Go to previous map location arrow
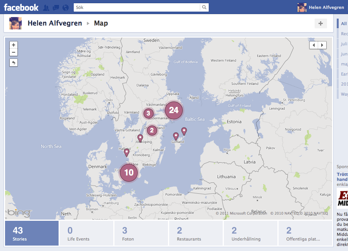 point(313,45)
